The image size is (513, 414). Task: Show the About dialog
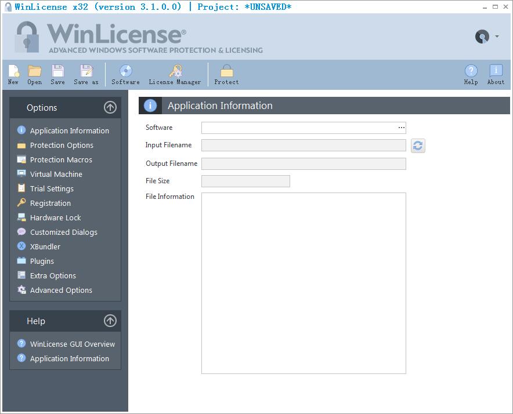[x=496, y=75]
